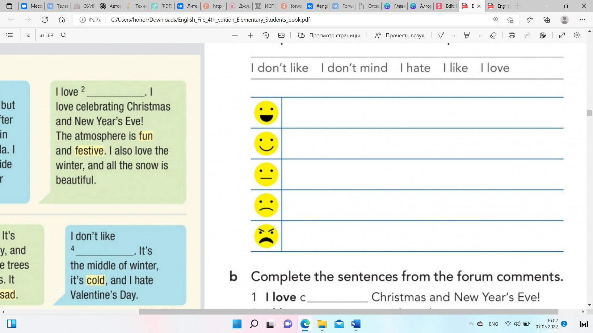593x333 pixels.
Task: Click the Прочесть вслух button
Action: [x=399, y=35]
